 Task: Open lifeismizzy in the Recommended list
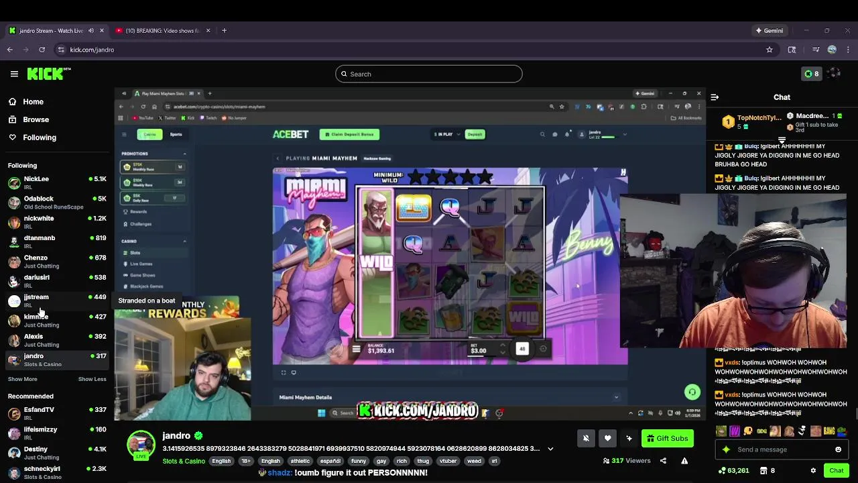point(57,433)
